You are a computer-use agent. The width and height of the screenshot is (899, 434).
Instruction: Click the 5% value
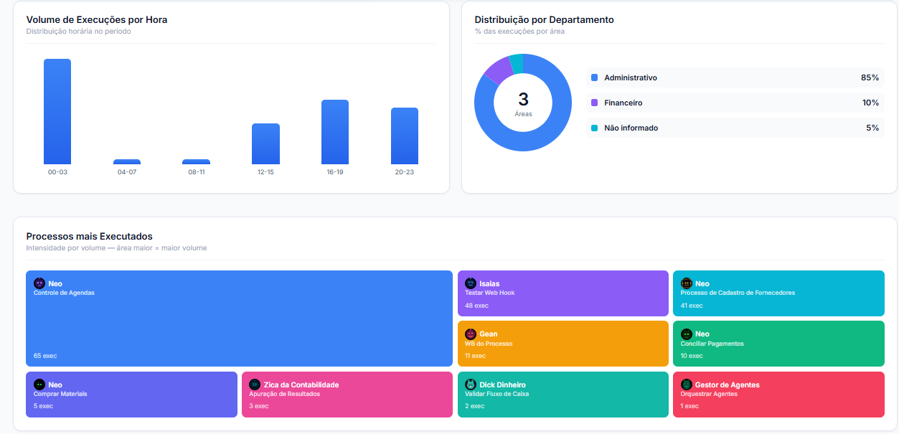[x=872, y=128]
